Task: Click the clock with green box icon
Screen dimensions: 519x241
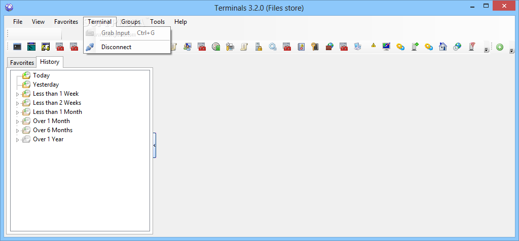Action: pyautogui.click(x=216, y=47)
